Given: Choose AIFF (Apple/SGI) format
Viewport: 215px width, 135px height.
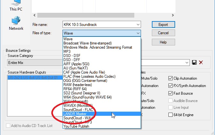Looking at the screenshot, I should coord(102,64).
